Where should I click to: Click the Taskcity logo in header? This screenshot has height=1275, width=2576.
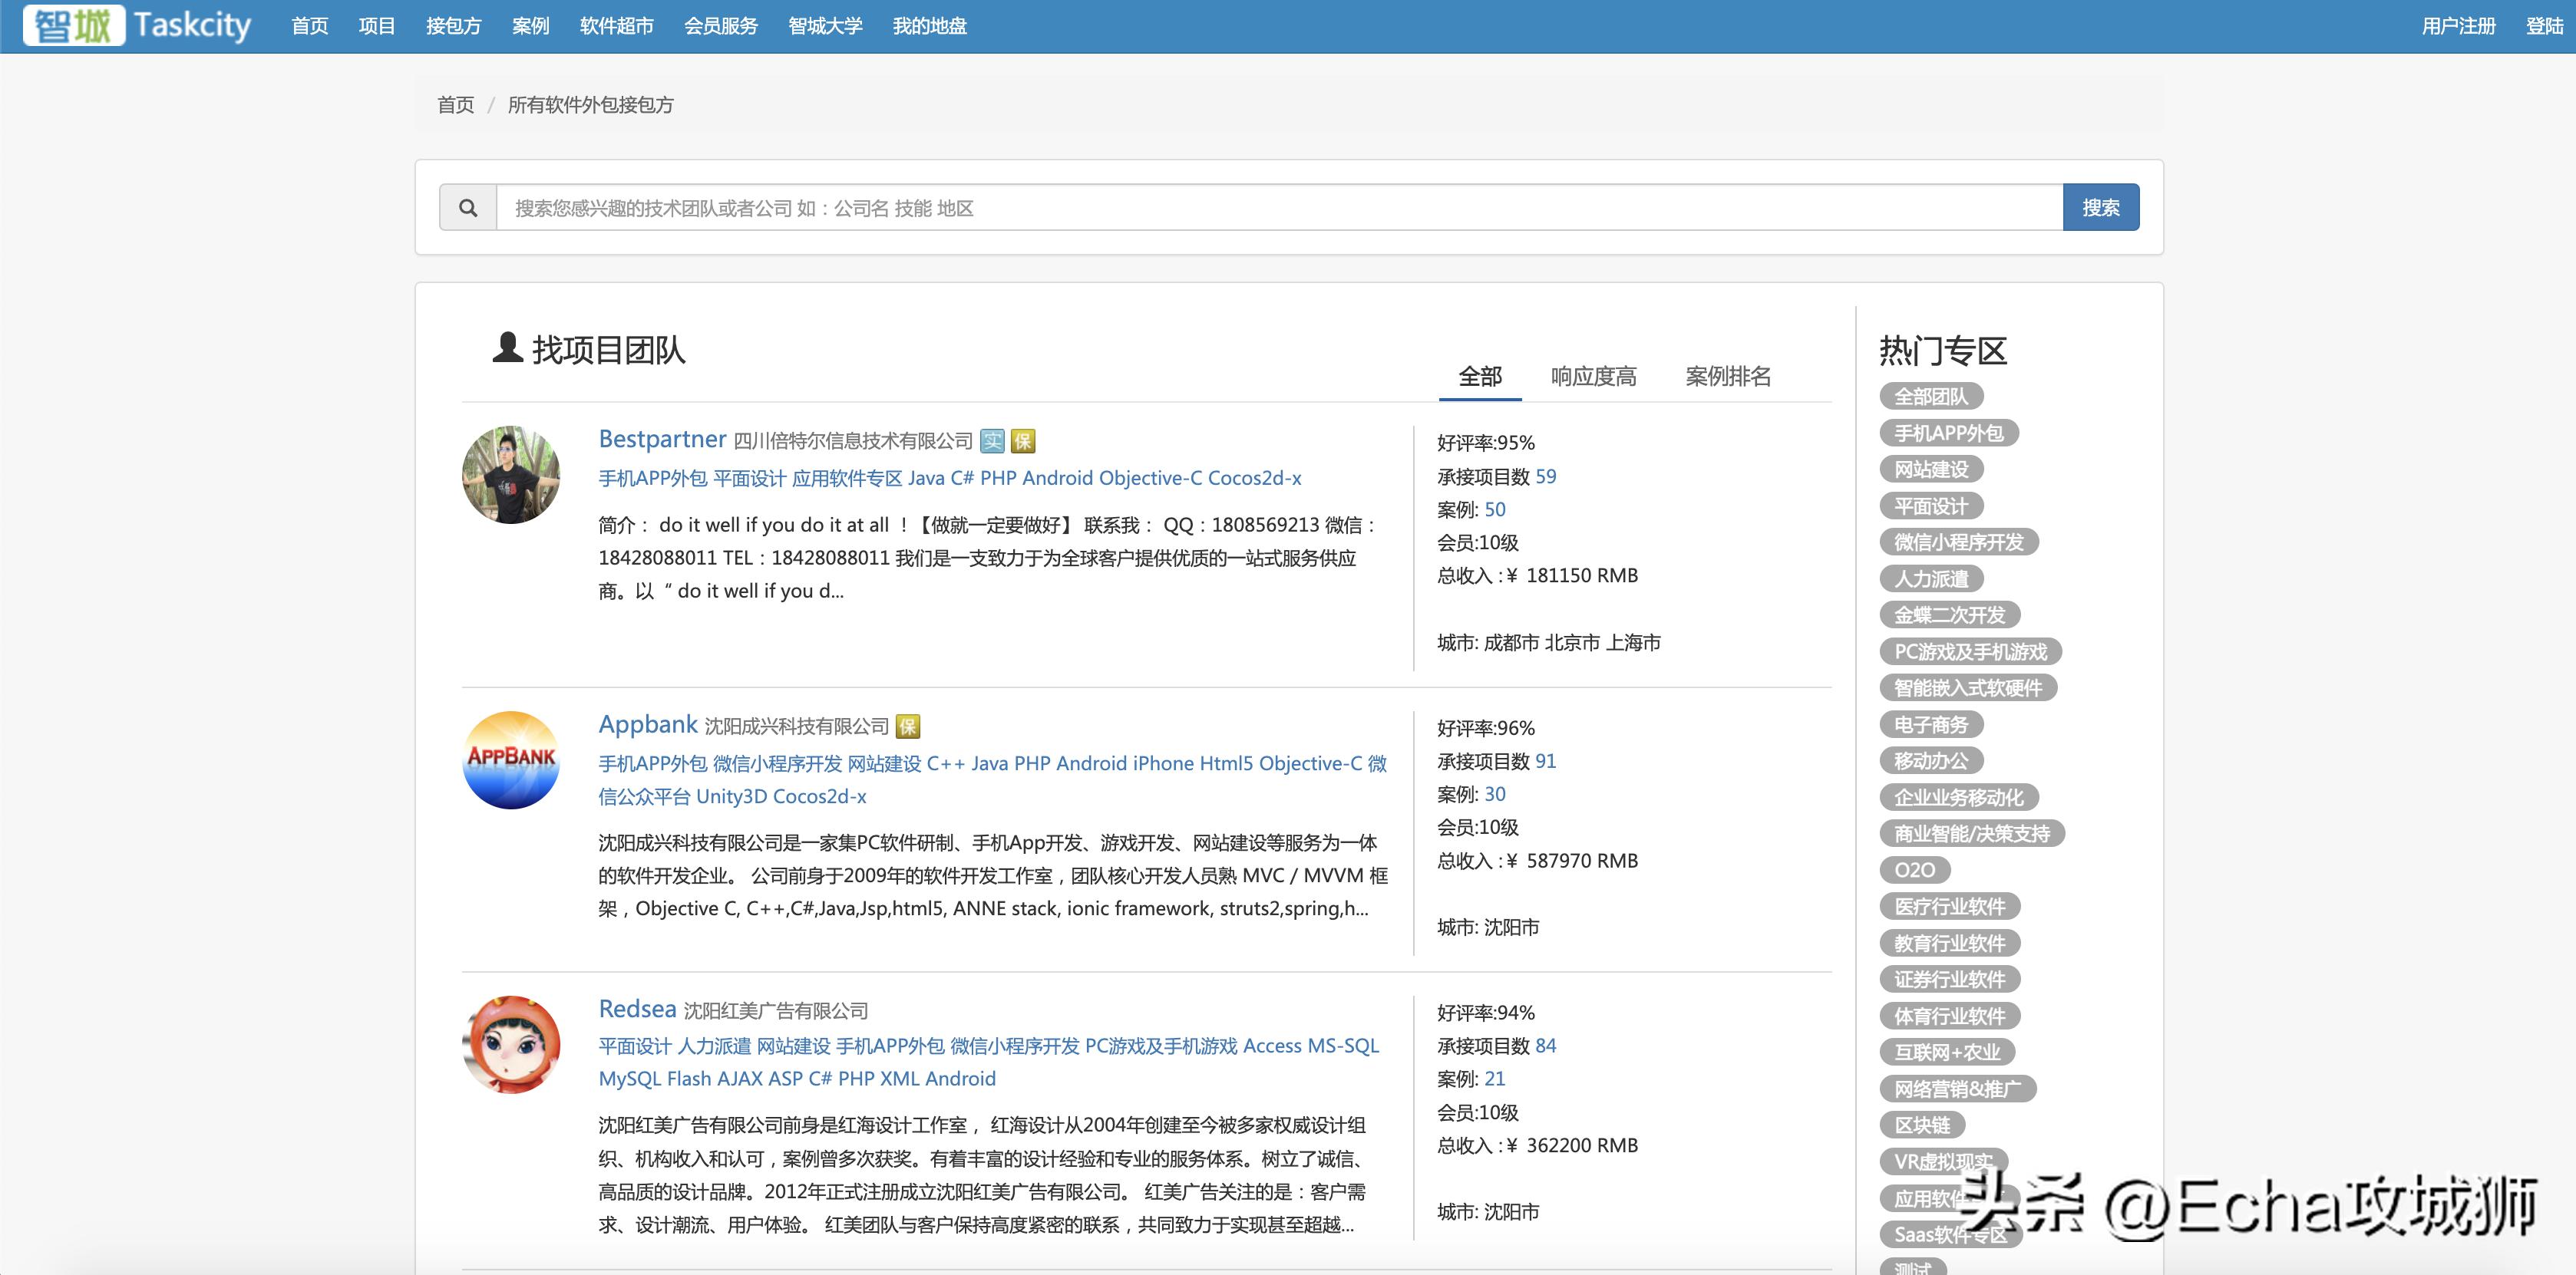click(x=138, y=25)
